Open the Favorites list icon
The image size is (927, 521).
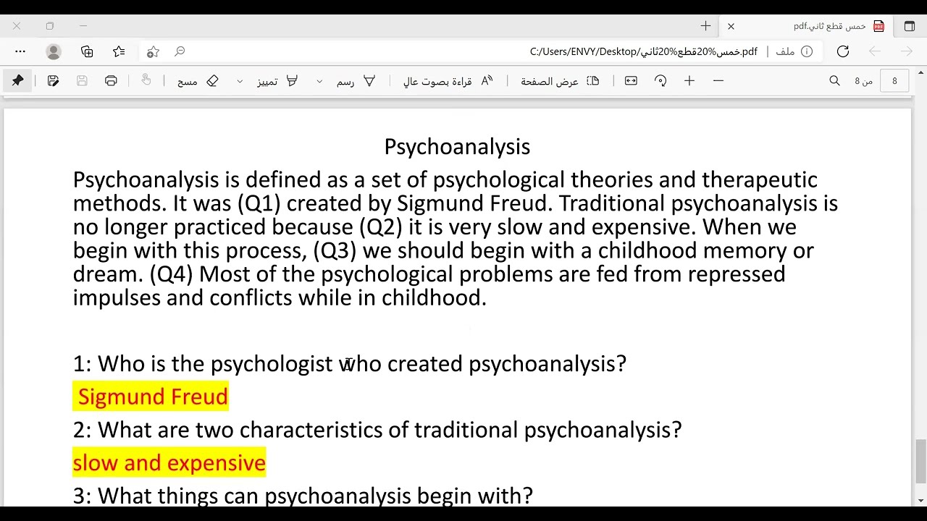pyautogui.click(x=119, y=51)
